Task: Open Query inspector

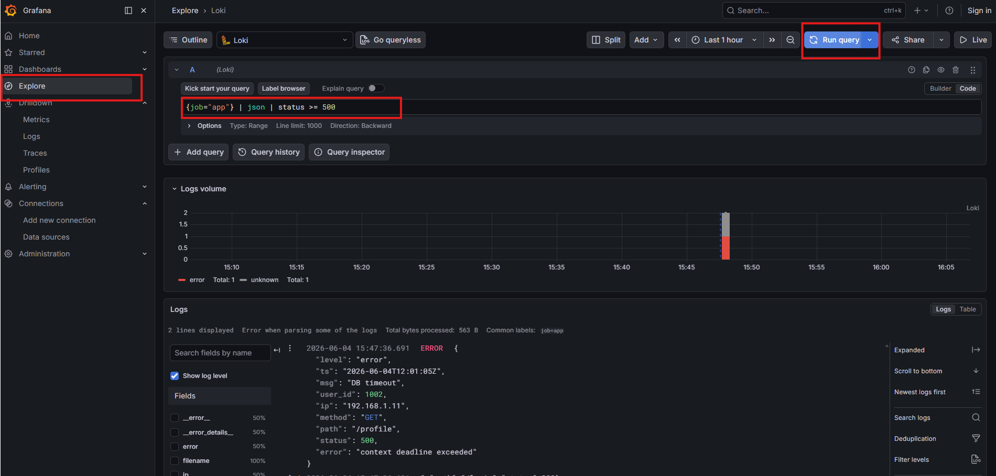Action: (349, 152)
